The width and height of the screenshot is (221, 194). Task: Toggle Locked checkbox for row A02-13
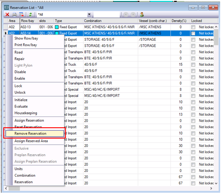[193, 27]
